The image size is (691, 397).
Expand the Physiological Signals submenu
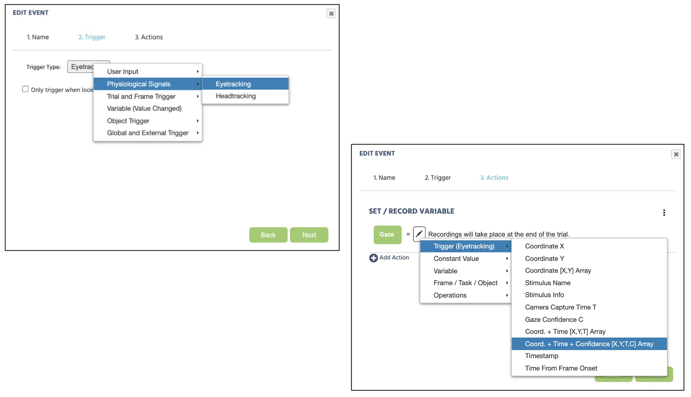[x=148, y=84]
